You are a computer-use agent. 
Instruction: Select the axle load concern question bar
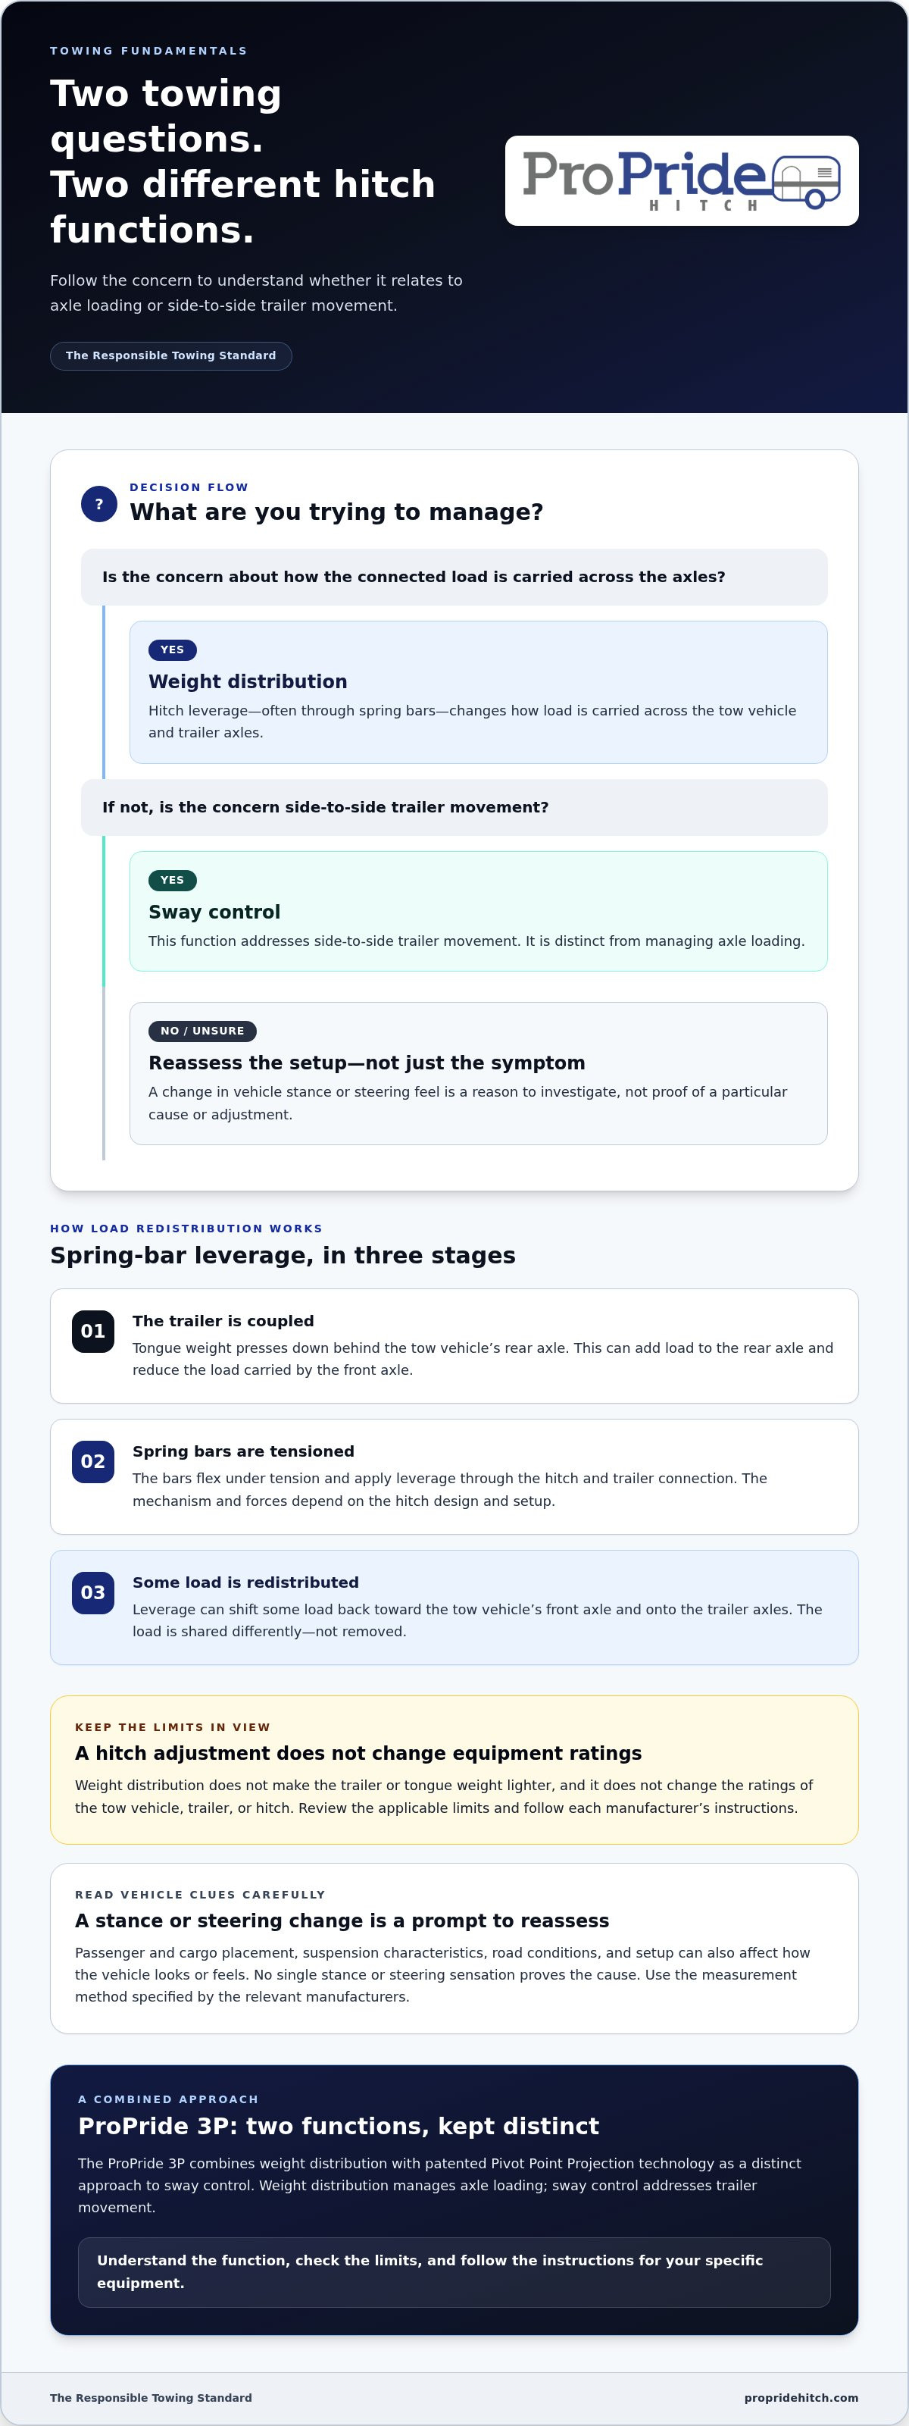(x=454, y=576)
